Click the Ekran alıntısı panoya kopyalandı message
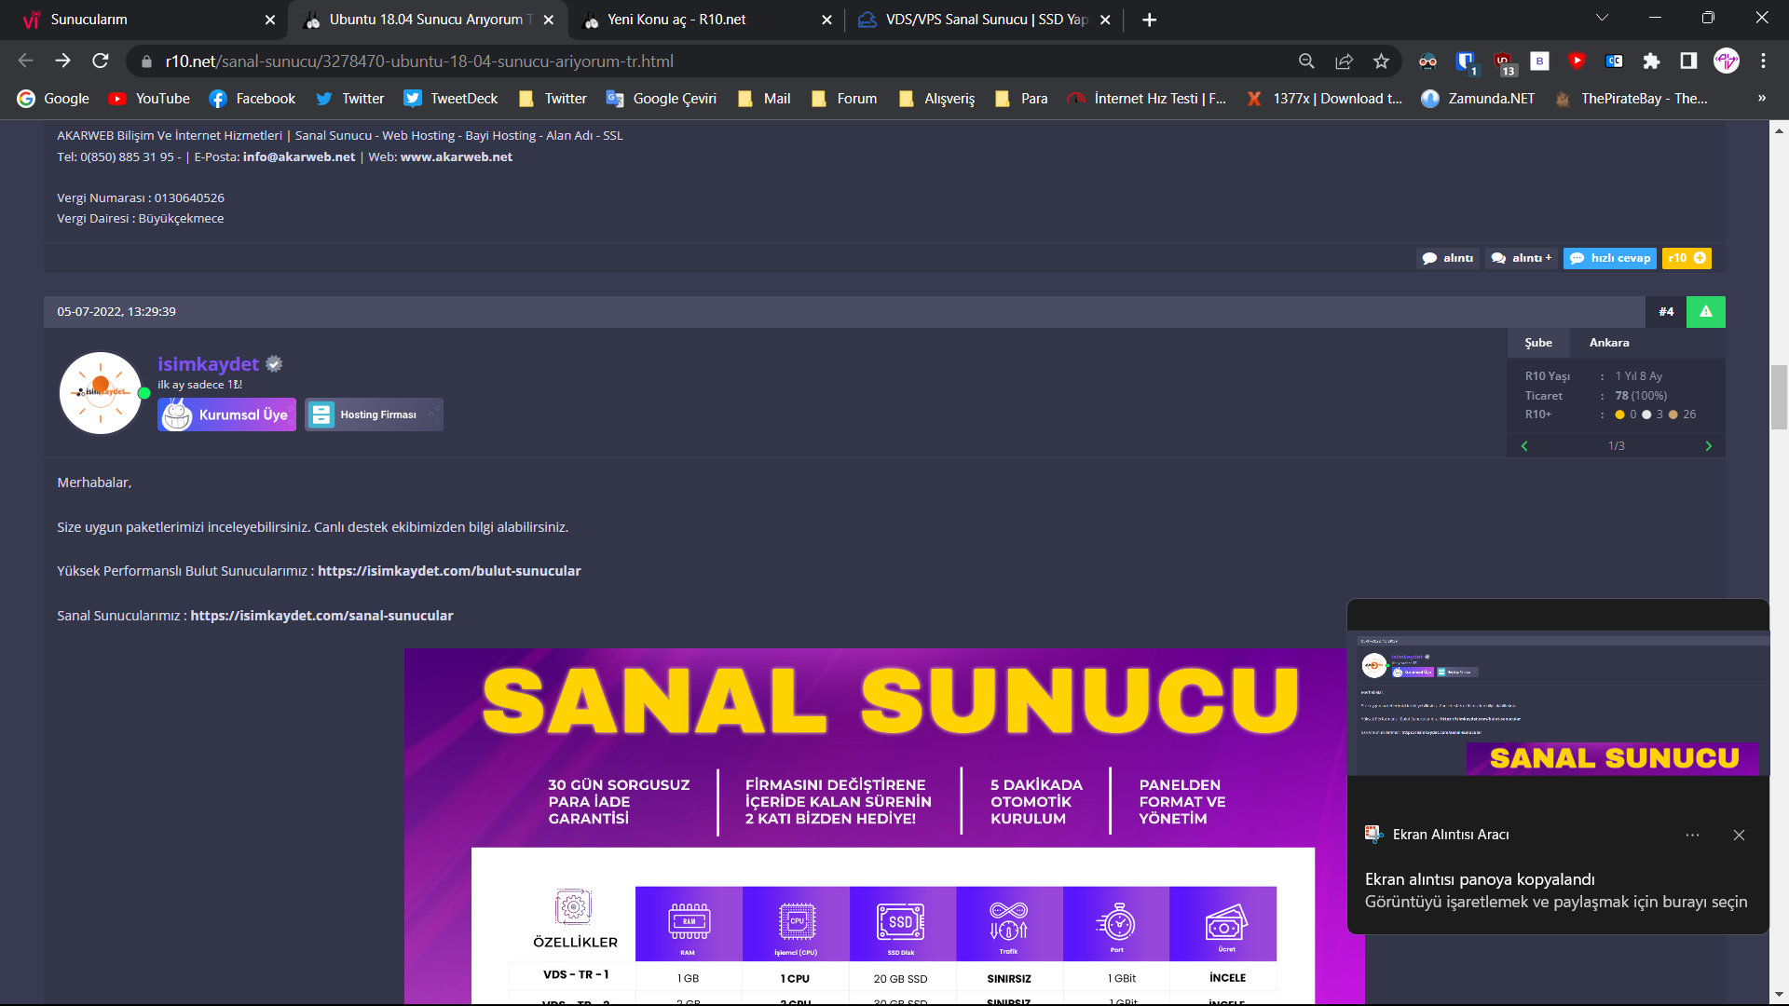This screenshot has height=1006, width=1789. (1480, 879)
